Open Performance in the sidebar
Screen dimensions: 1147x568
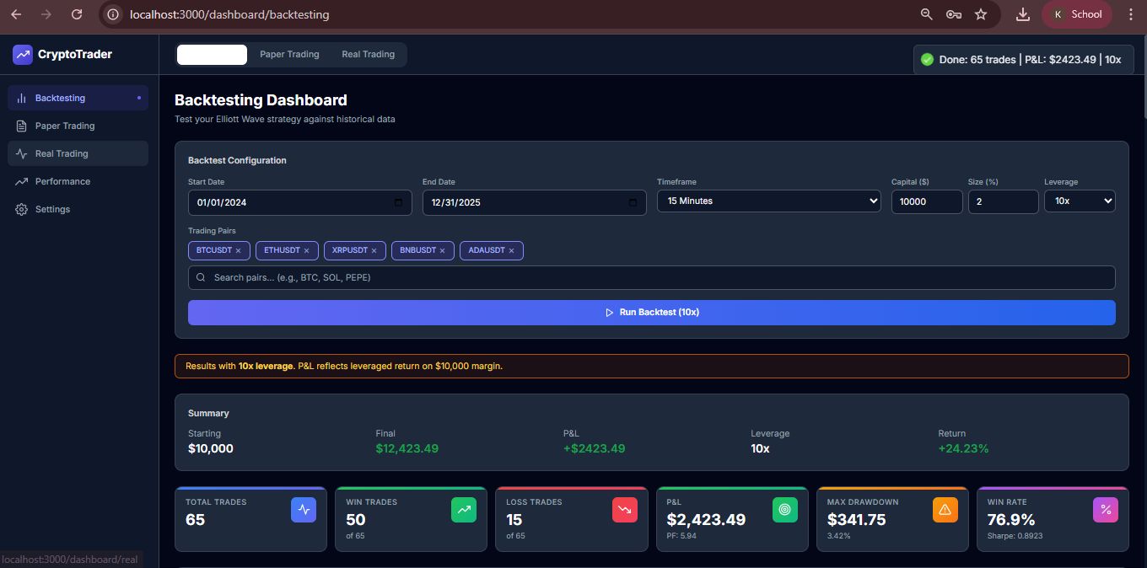62,182
